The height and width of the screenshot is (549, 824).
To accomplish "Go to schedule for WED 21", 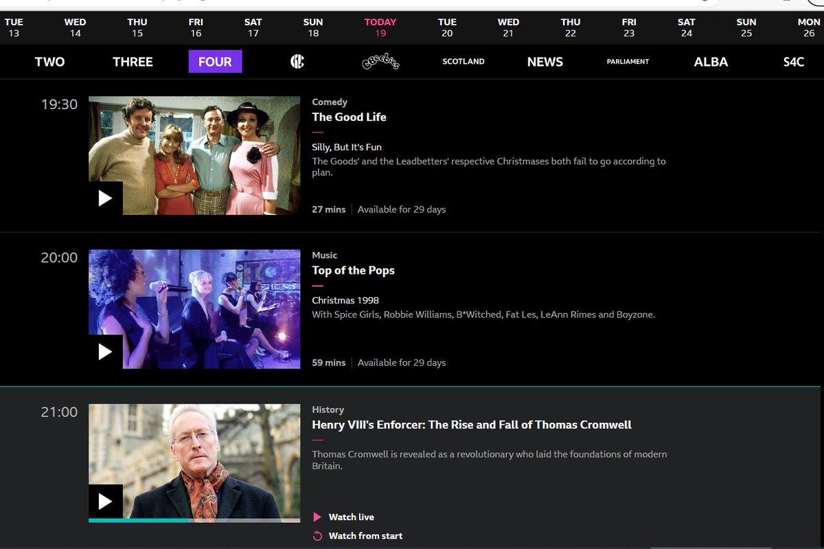I will (x=508, y=27).
